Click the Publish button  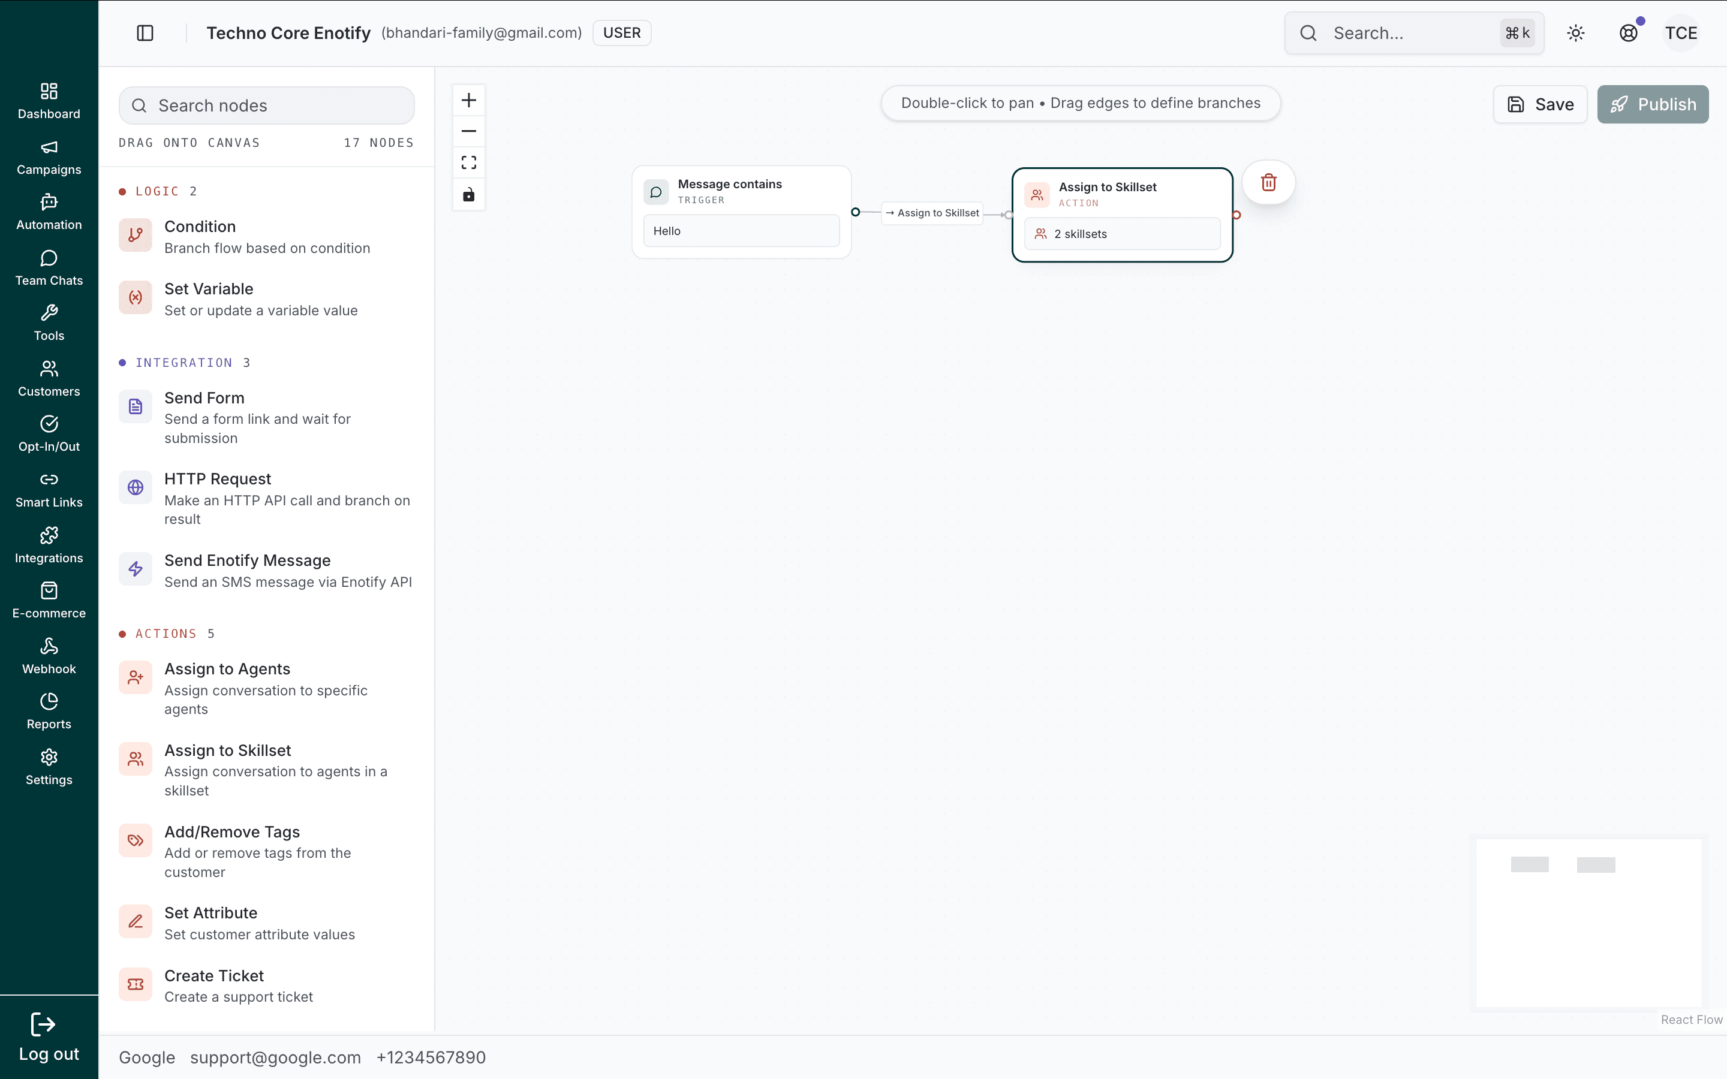[x=1653, y=104]
